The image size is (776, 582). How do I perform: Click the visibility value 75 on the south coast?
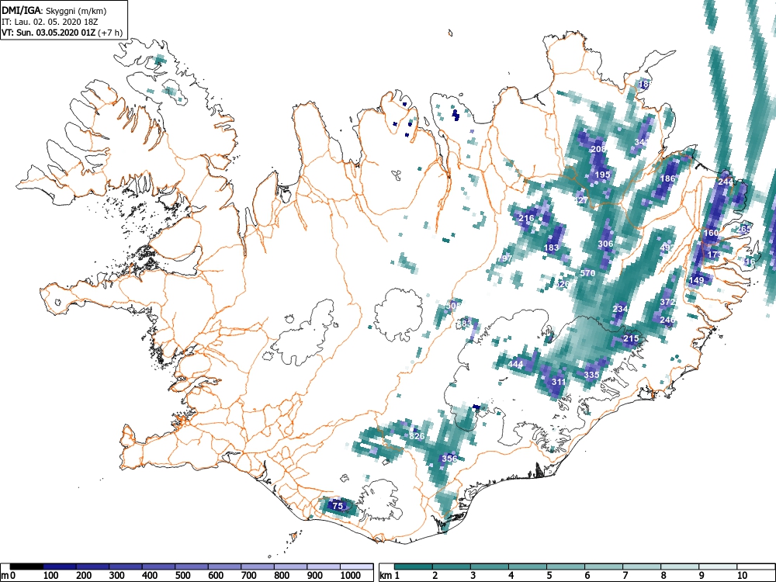click(x=338, y=506)
